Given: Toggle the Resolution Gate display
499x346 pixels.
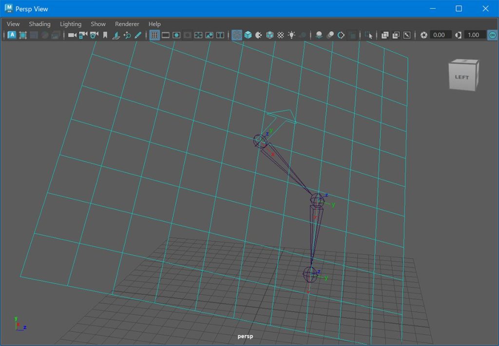Looking at the screenshot, I should point(176,35).
